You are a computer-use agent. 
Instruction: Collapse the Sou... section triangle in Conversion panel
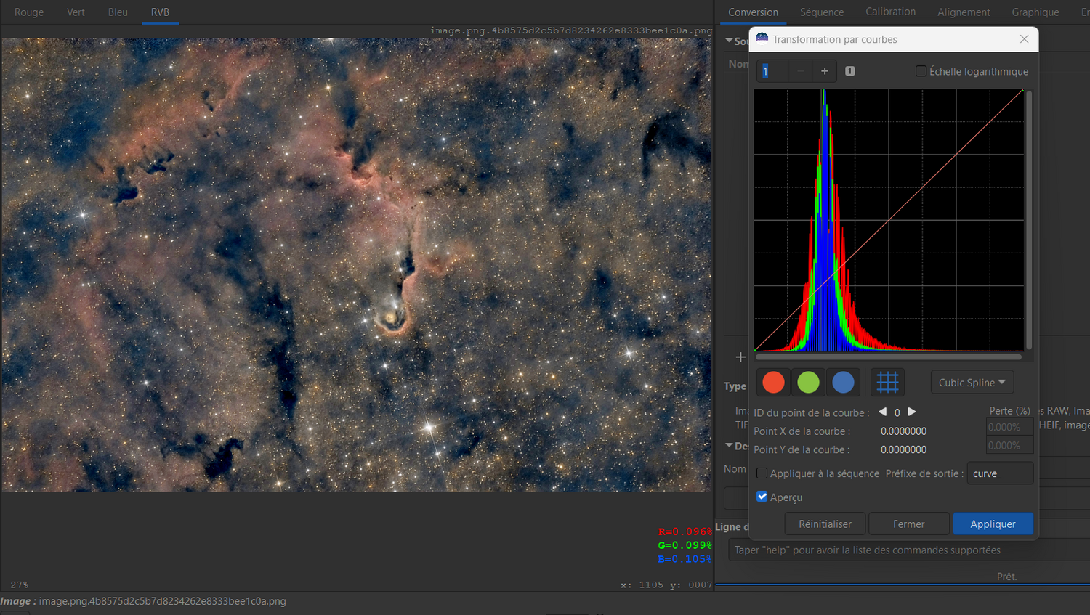pyautogui.click(x=729, y=41)
